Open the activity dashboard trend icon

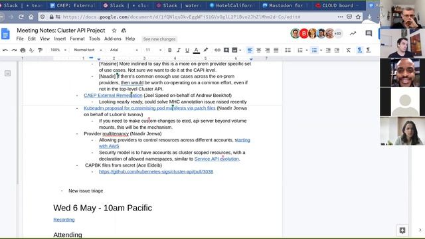coord(353,33)
